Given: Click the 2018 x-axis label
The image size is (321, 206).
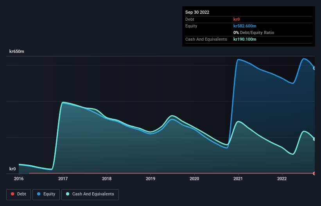Looking at the screenshot, I should pyautogui.click(x=107, y=179).
